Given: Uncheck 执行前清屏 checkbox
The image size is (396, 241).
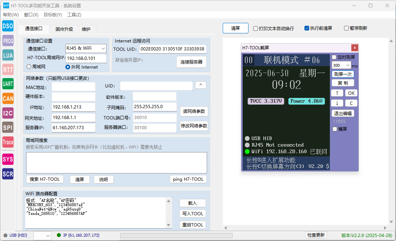Looking at the screenshot, I should pos(307,28).
